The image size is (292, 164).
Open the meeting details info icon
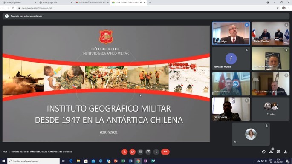[x=264, y=152]
